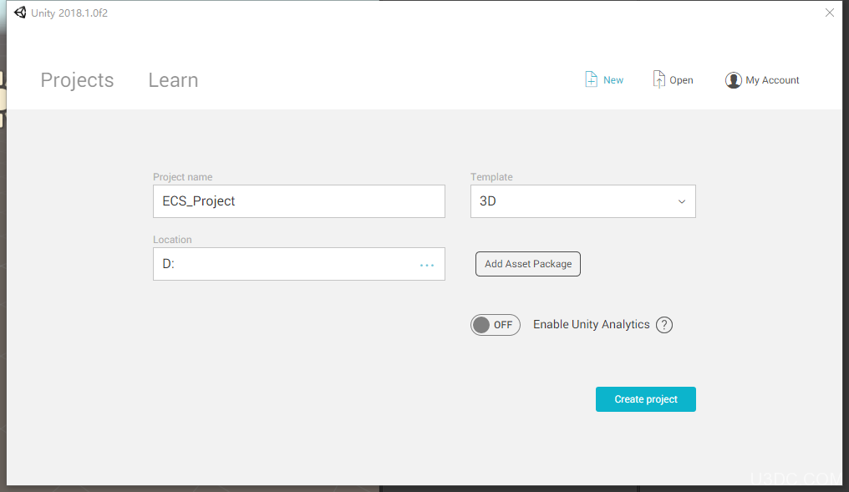Click the Unity 2018.1.0f2 title text
Screen dimensions: 849x492
pyautogui.click(x=69, y=13)
